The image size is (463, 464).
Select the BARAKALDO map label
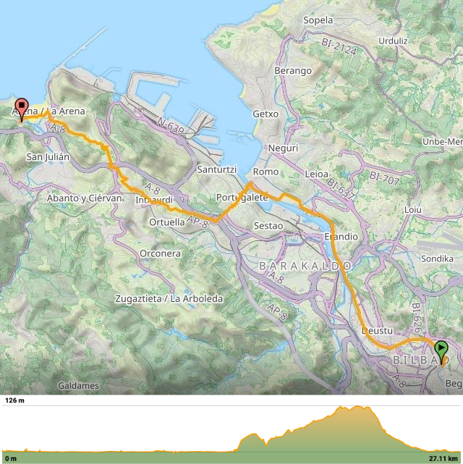(305, 266)
